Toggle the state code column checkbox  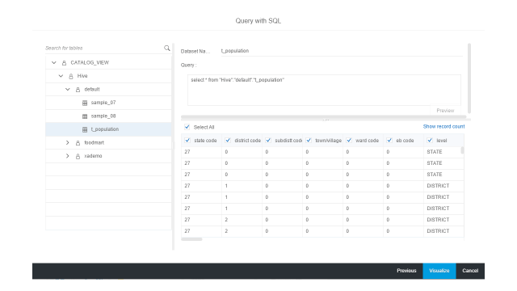click(187, 140)
